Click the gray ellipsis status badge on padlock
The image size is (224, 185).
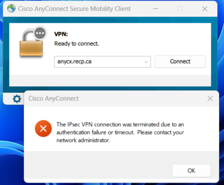tap(40, 33)
